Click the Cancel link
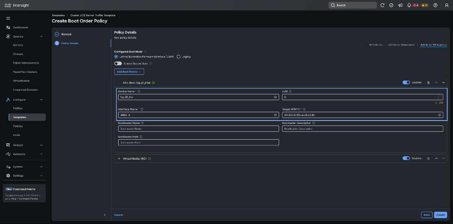 click(119, 215)
